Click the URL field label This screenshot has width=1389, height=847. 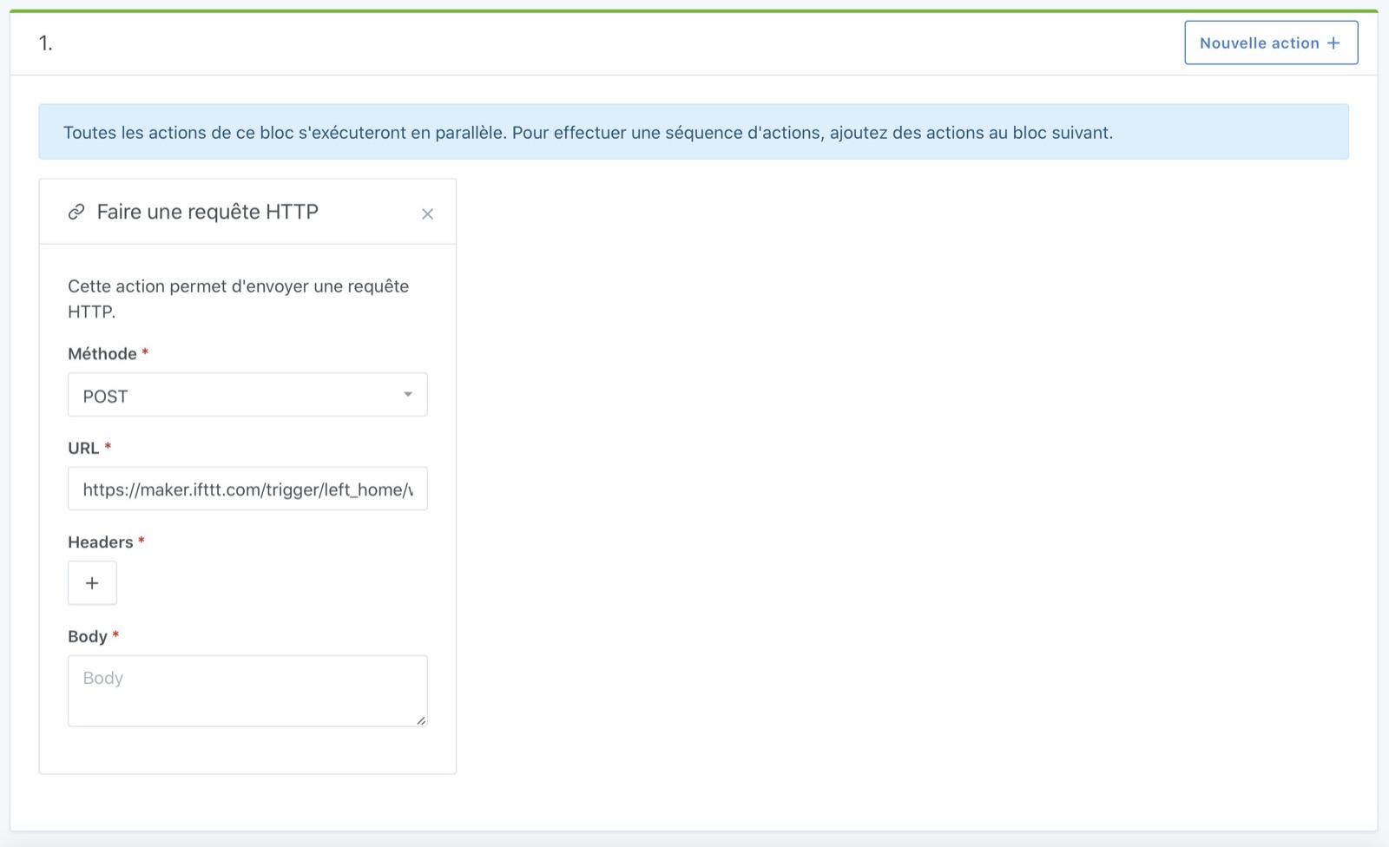[x=83, y=449]
